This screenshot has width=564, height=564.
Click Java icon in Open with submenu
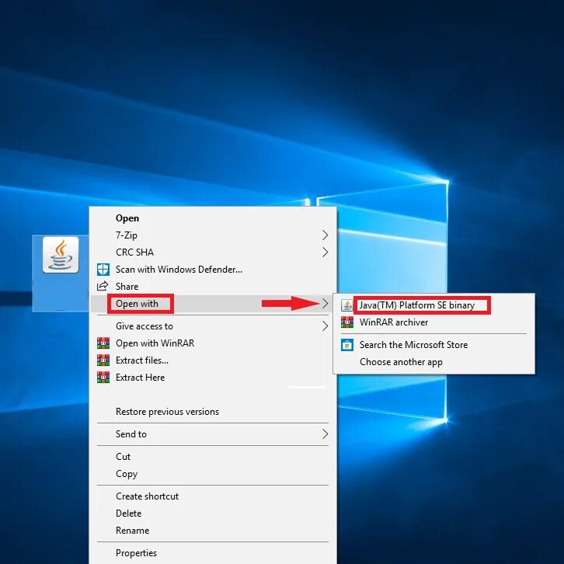click(x=346, y=305)
